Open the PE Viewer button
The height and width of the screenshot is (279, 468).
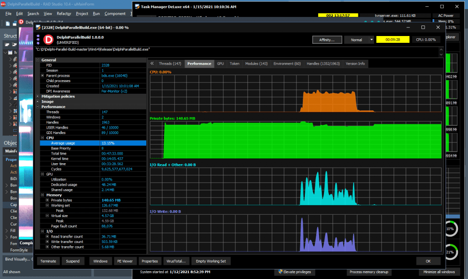(x=125, y=261)
